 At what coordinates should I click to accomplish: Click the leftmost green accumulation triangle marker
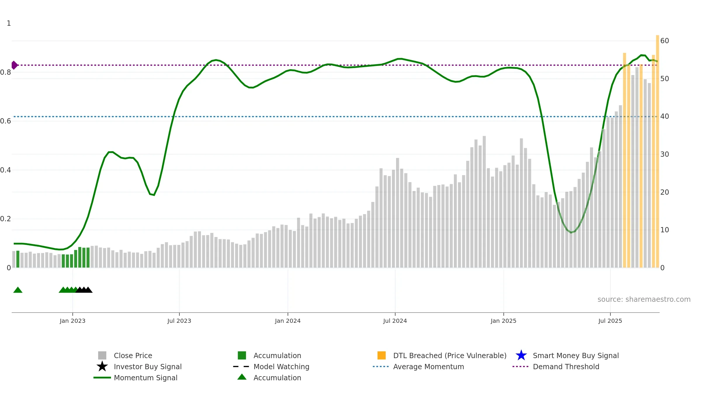(18, 290)
